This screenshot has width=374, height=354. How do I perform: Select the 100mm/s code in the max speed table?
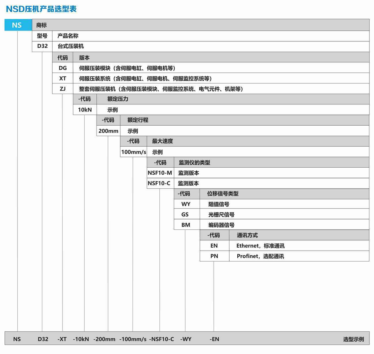pyautogui.click(x=133, y=152)
